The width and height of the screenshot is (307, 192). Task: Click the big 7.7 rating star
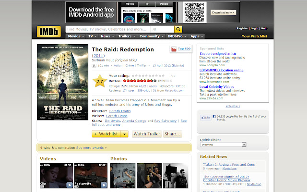click(100, 81)
